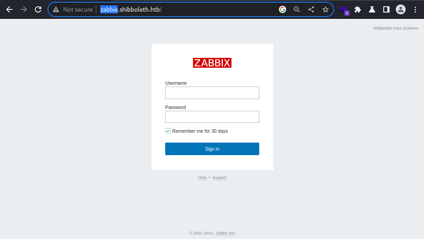This screenshot has height=239, width=424.
Task: Open the purple extension with badge 4
Action: click(x=344, y=10)
